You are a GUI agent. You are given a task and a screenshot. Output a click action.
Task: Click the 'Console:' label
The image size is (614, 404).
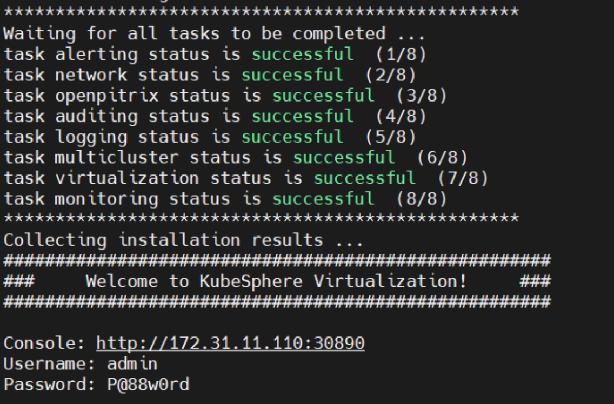[x=44, y=344]
